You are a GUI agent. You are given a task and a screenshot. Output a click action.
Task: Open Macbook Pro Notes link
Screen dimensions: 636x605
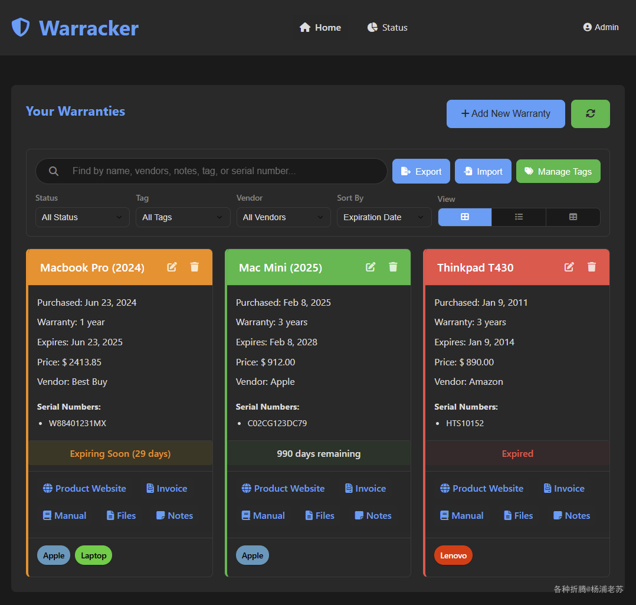tap(175, 516)
